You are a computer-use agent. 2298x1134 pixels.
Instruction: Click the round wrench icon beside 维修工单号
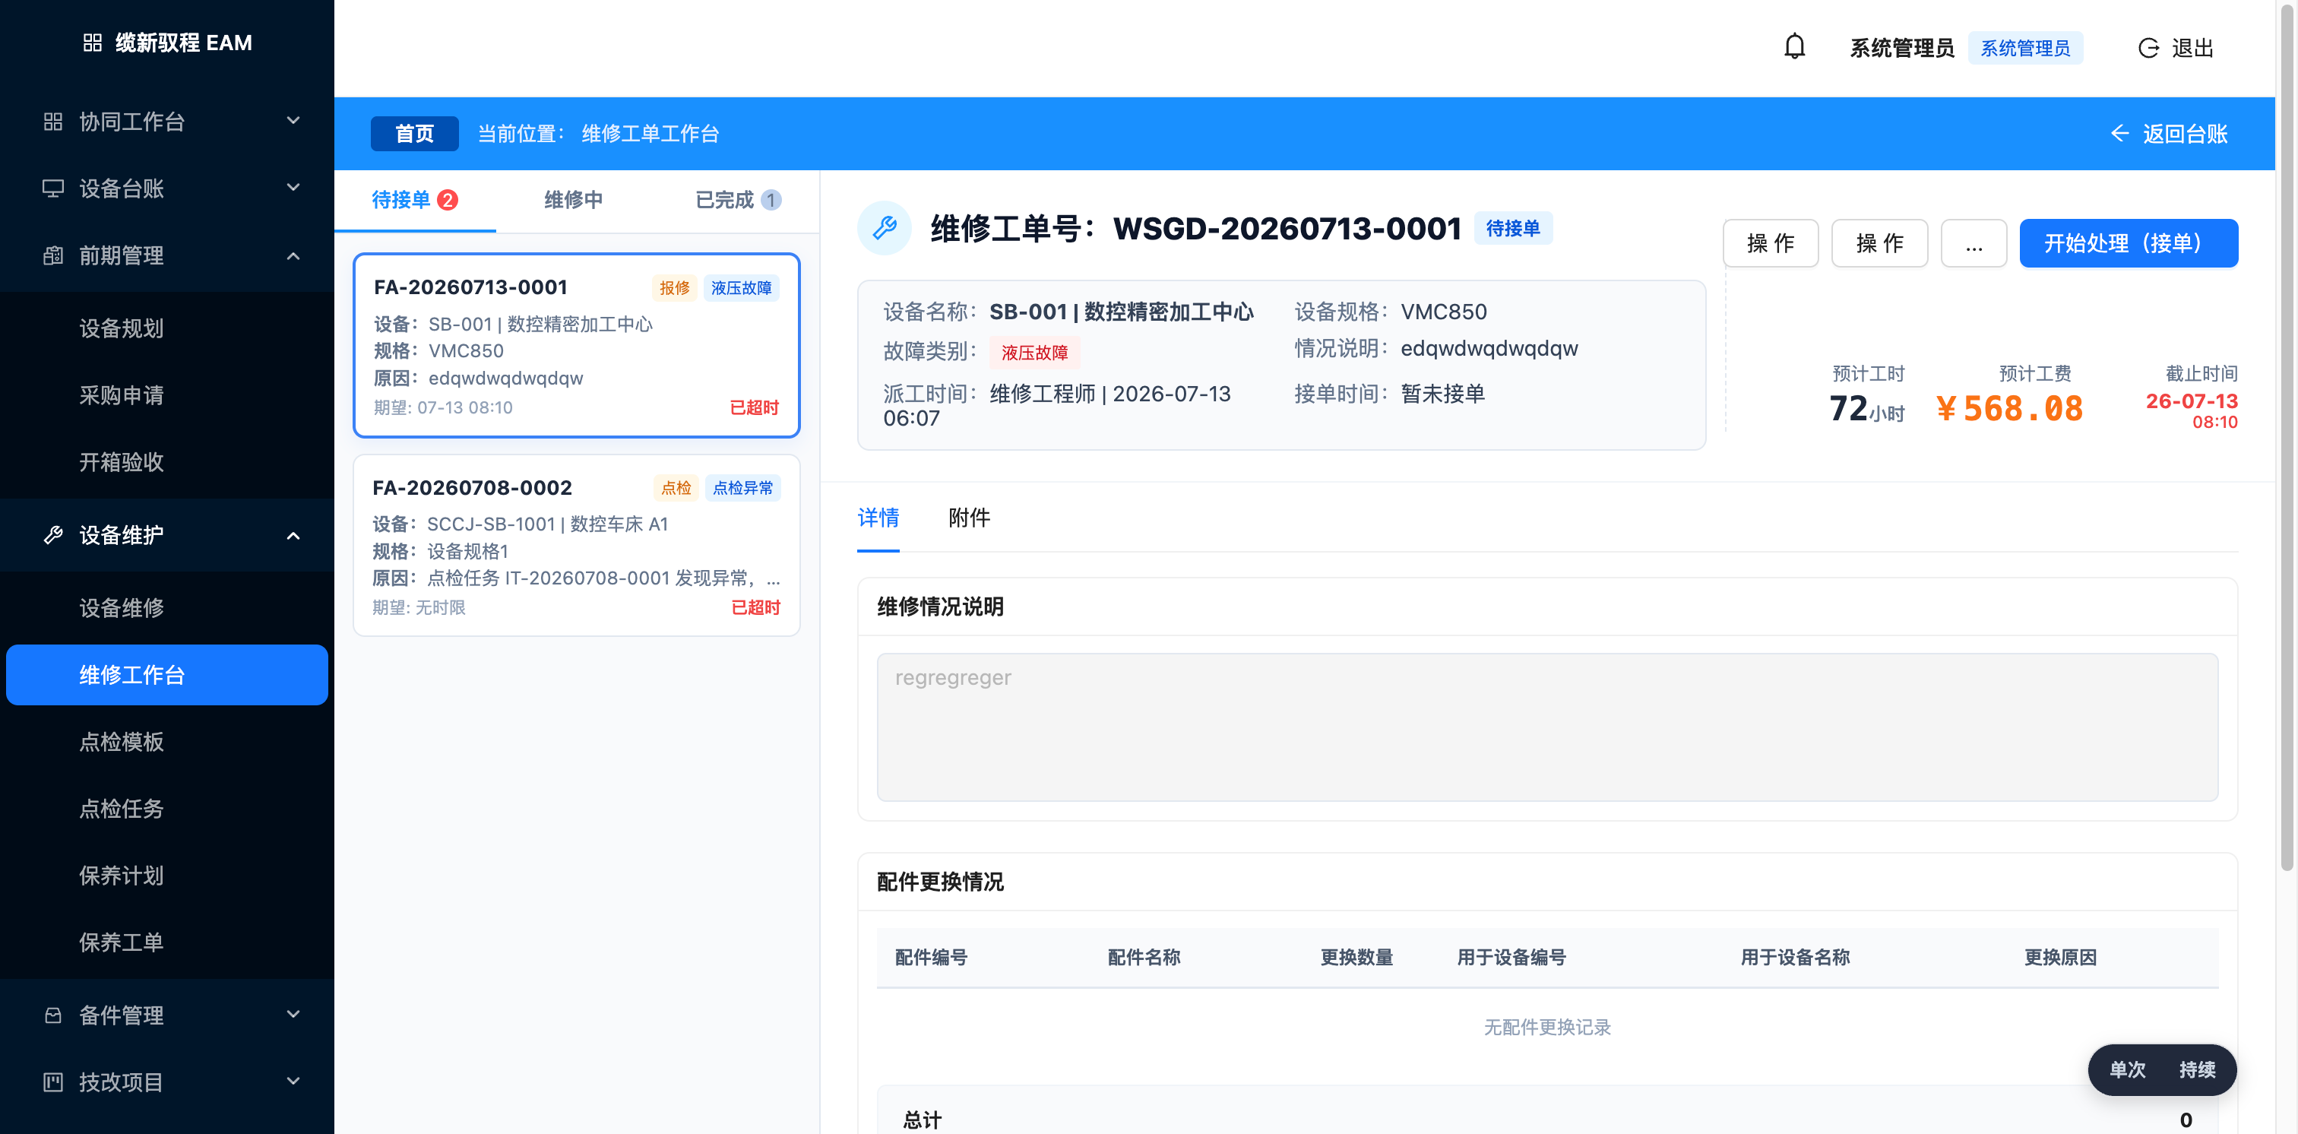click(x=884, y=229)
